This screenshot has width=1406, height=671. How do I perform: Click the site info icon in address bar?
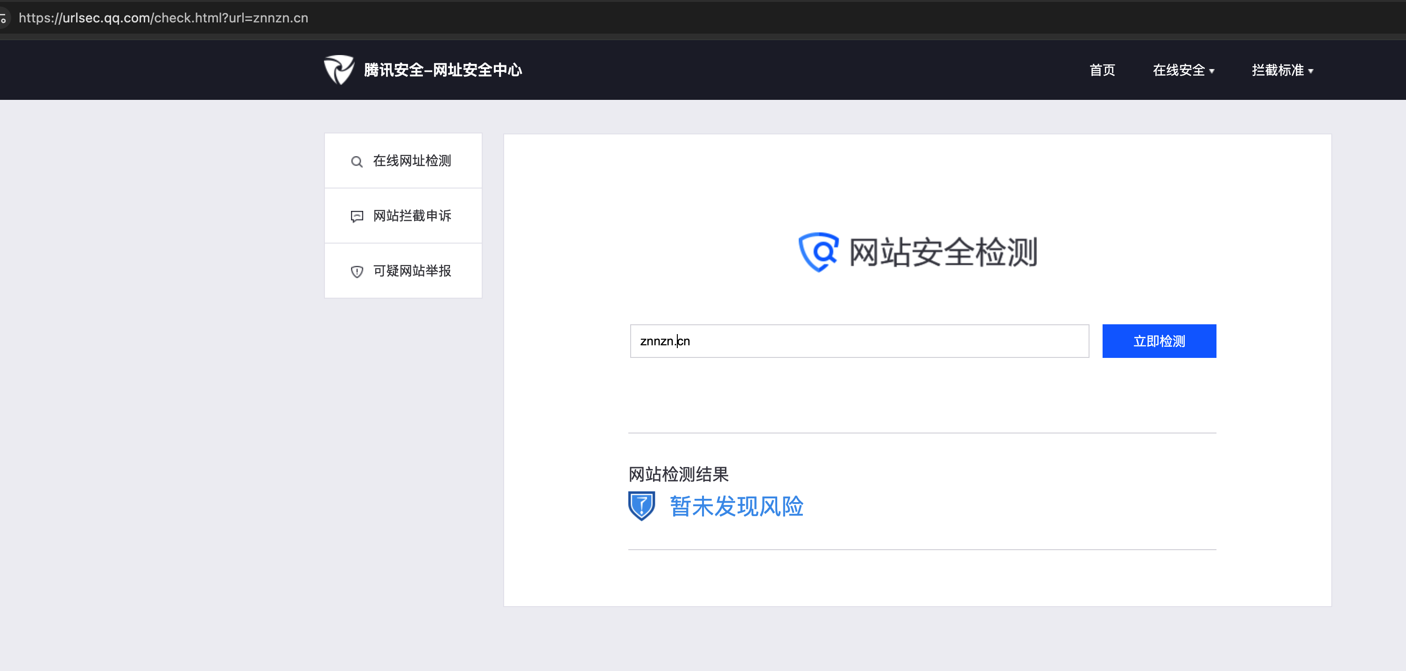(3, 19)
